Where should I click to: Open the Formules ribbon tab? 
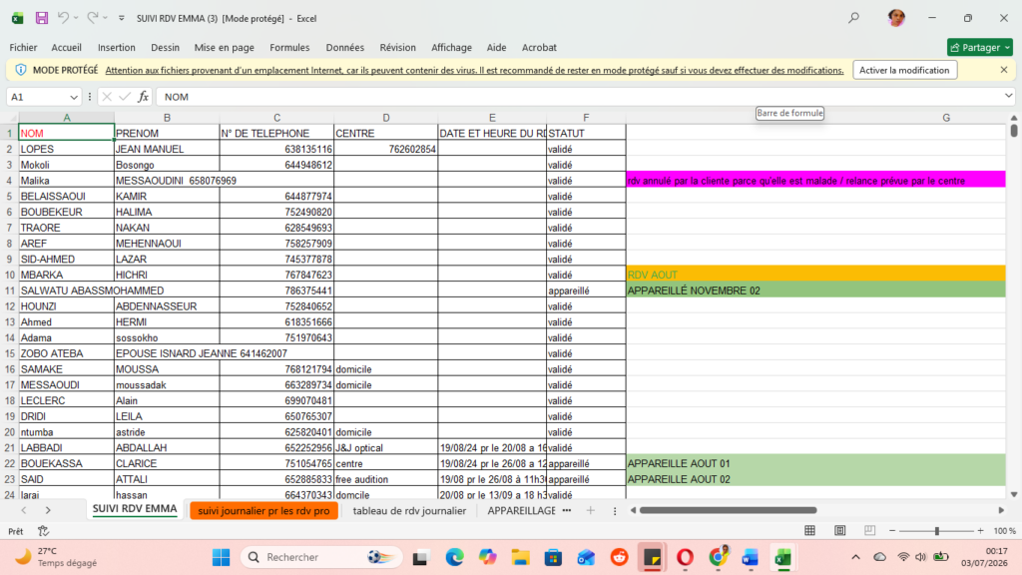289,48
